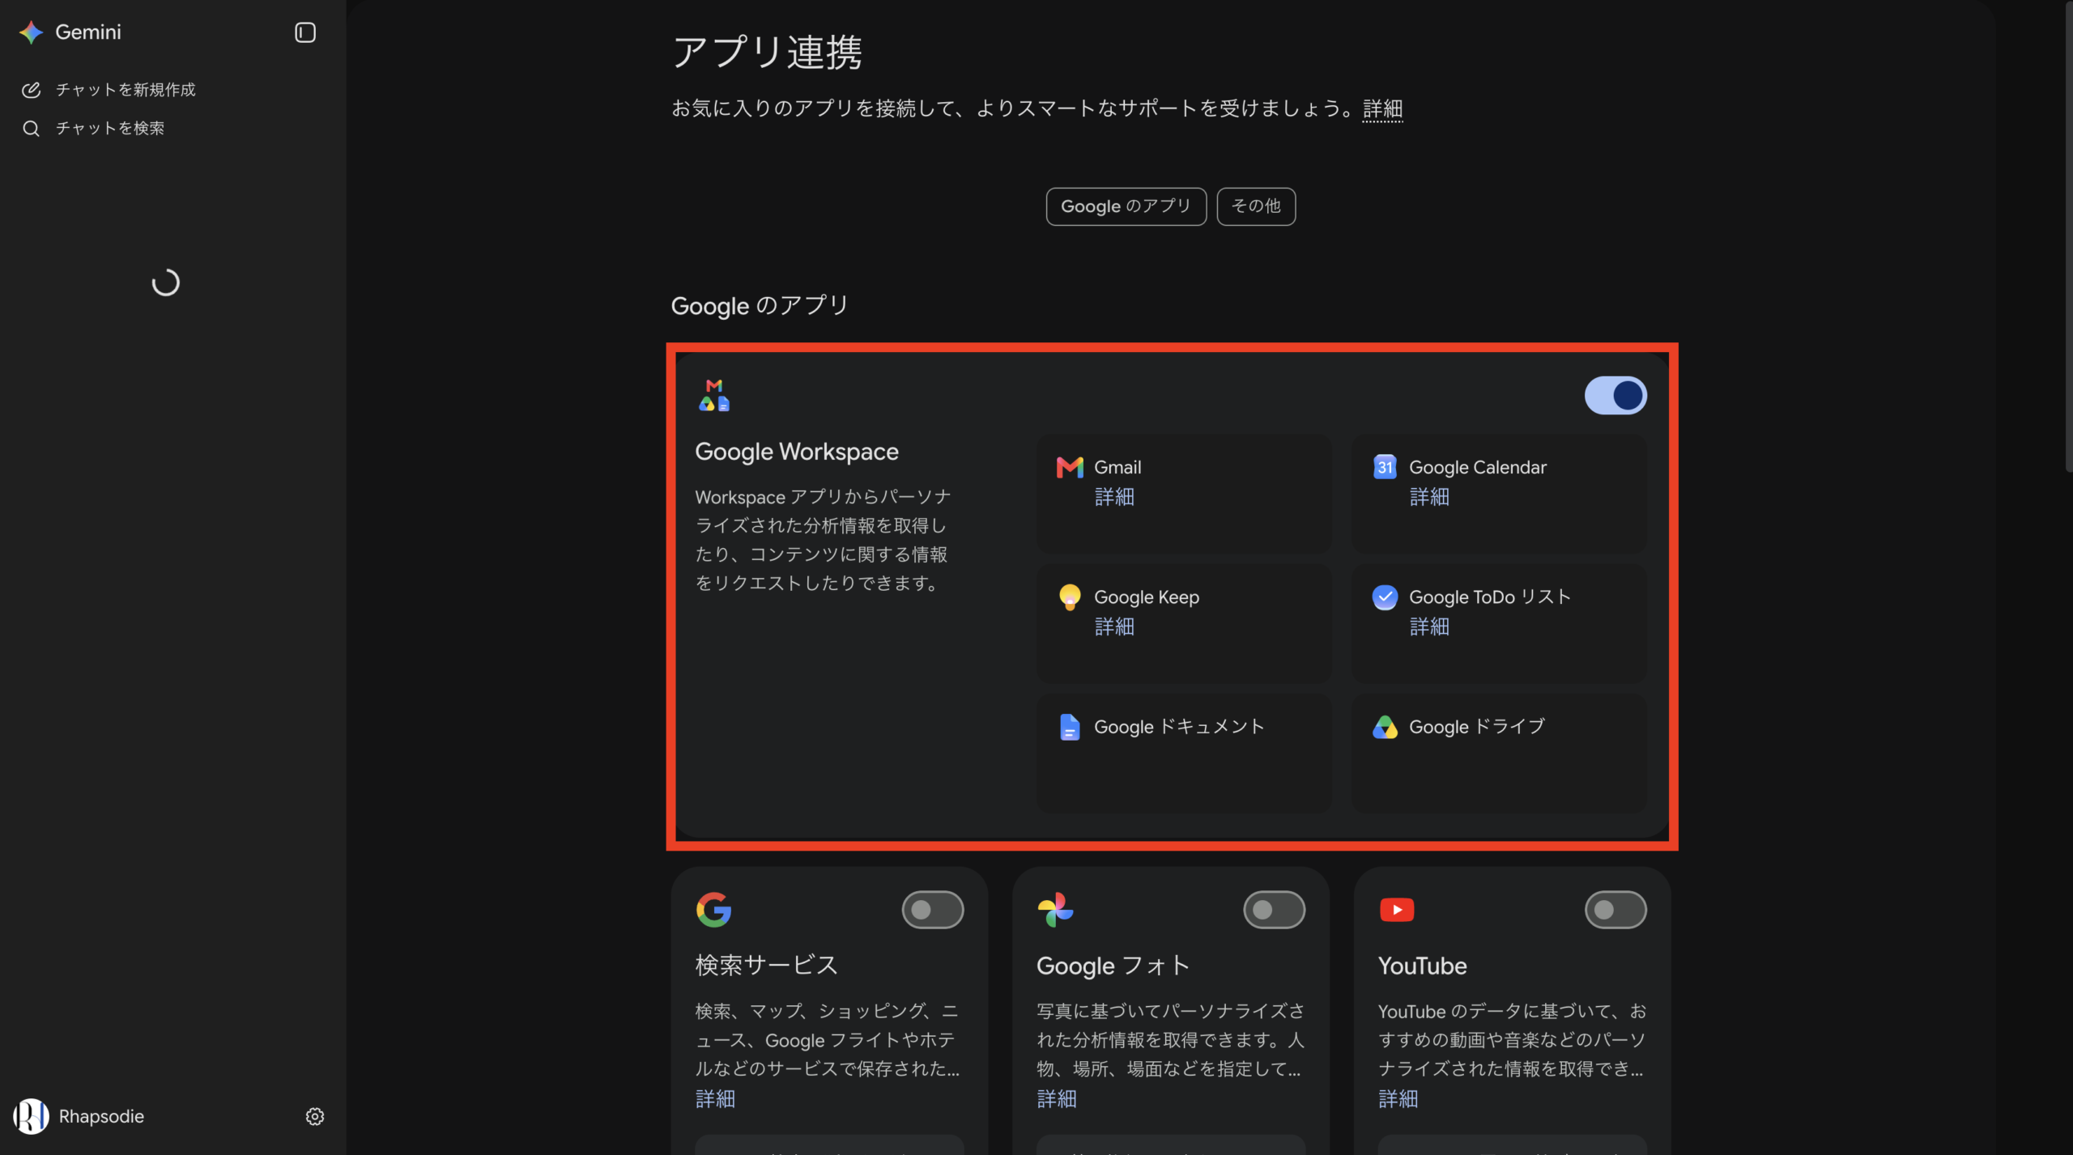The width and height of the screenshot is (2073, 1155).
Task: Click the Gemini sparkle logo
Action: click(31, 32)
